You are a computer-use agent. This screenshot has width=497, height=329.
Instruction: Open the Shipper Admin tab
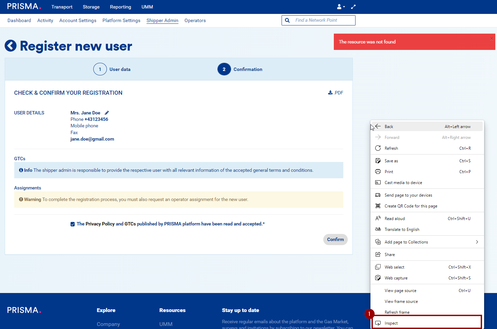point(162,20)
